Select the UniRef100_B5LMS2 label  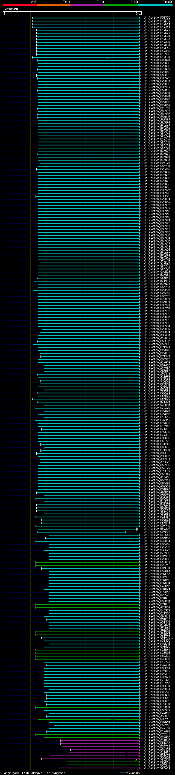pyautogui.click(x=157, y=390)
